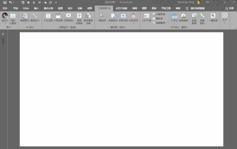The height and width of the screenshot is (149, 237).
Task: Click the 模板库 template button
Action: [158, 18]
